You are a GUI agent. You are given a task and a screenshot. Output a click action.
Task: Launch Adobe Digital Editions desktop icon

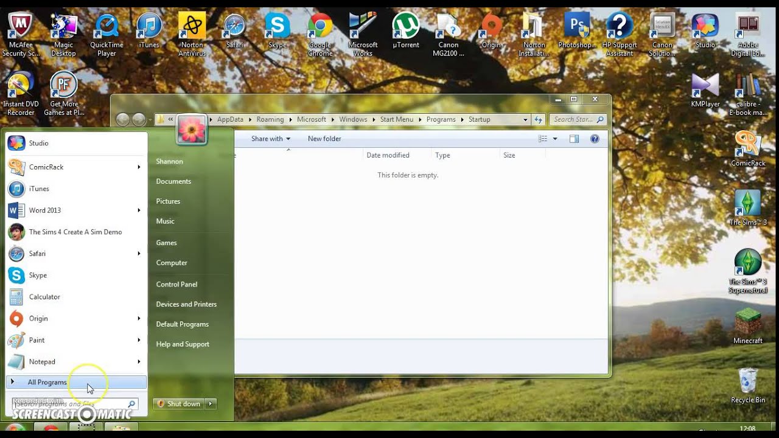[x=748, y=35]
